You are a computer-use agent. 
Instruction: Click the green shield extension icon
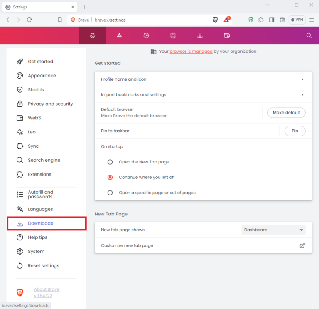[x=250, y=20]
